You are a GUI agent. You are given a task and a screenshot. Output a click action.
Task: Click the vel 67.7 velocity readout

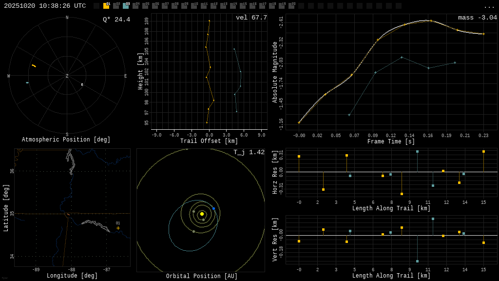(x=251, y=18)
